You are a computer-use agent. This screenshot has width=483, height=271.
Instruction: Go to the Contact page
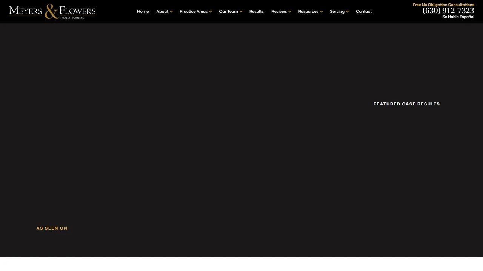pos(364,11)
